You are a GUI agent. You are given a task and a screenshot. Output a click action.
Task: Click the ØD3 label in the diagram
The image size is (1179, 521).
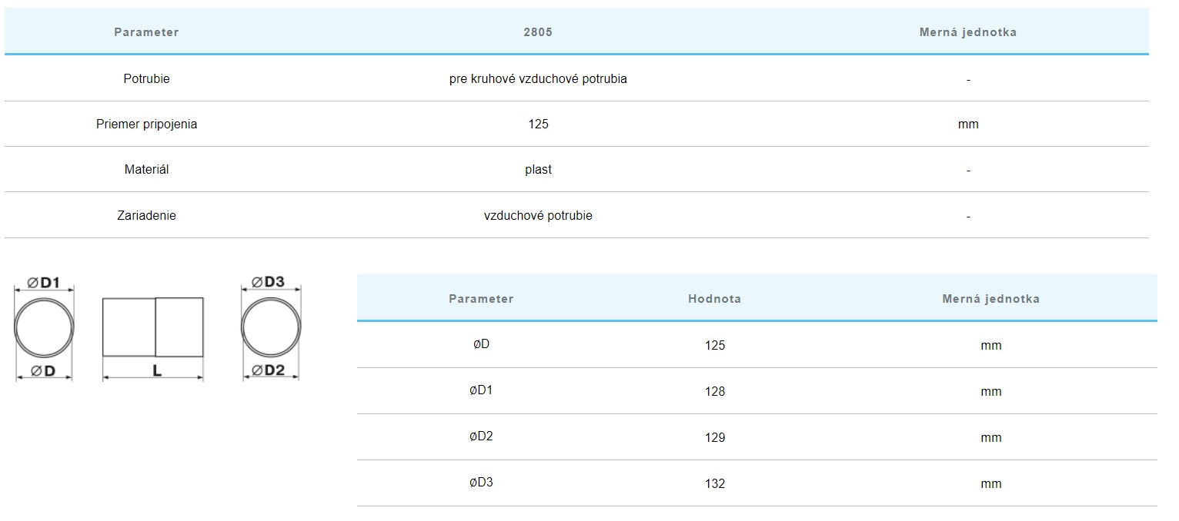(x=263, y=282)
